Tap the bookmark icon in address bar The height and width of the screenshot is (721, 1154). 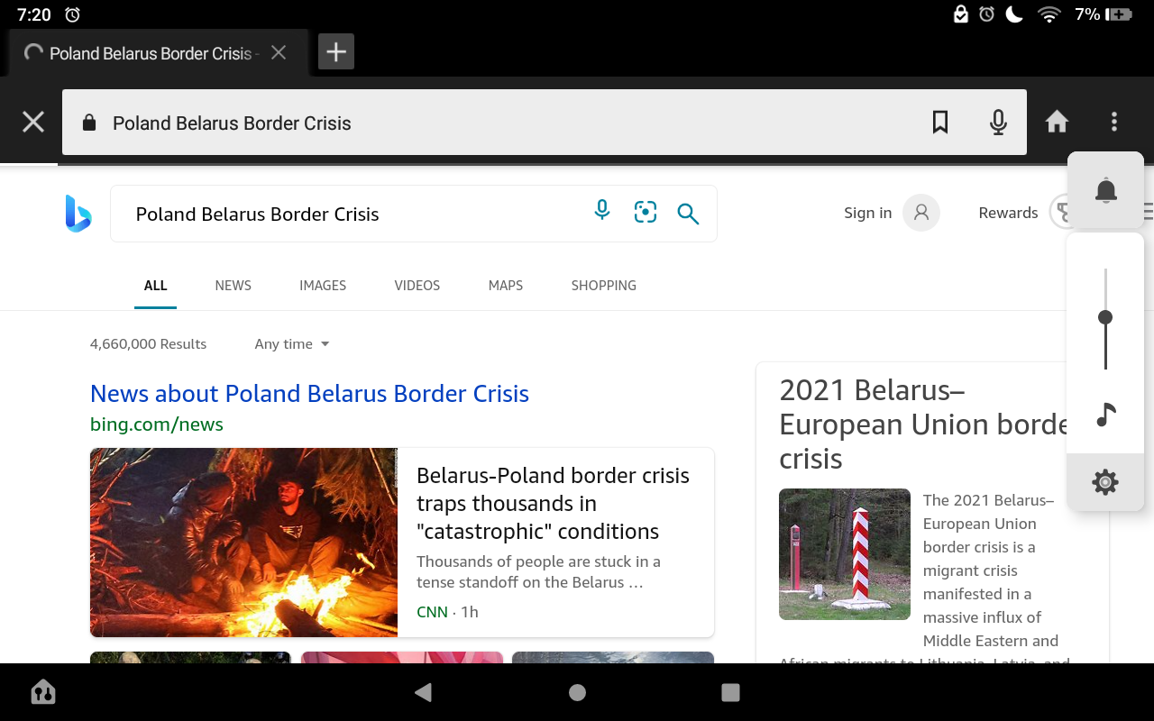(940, 123)
